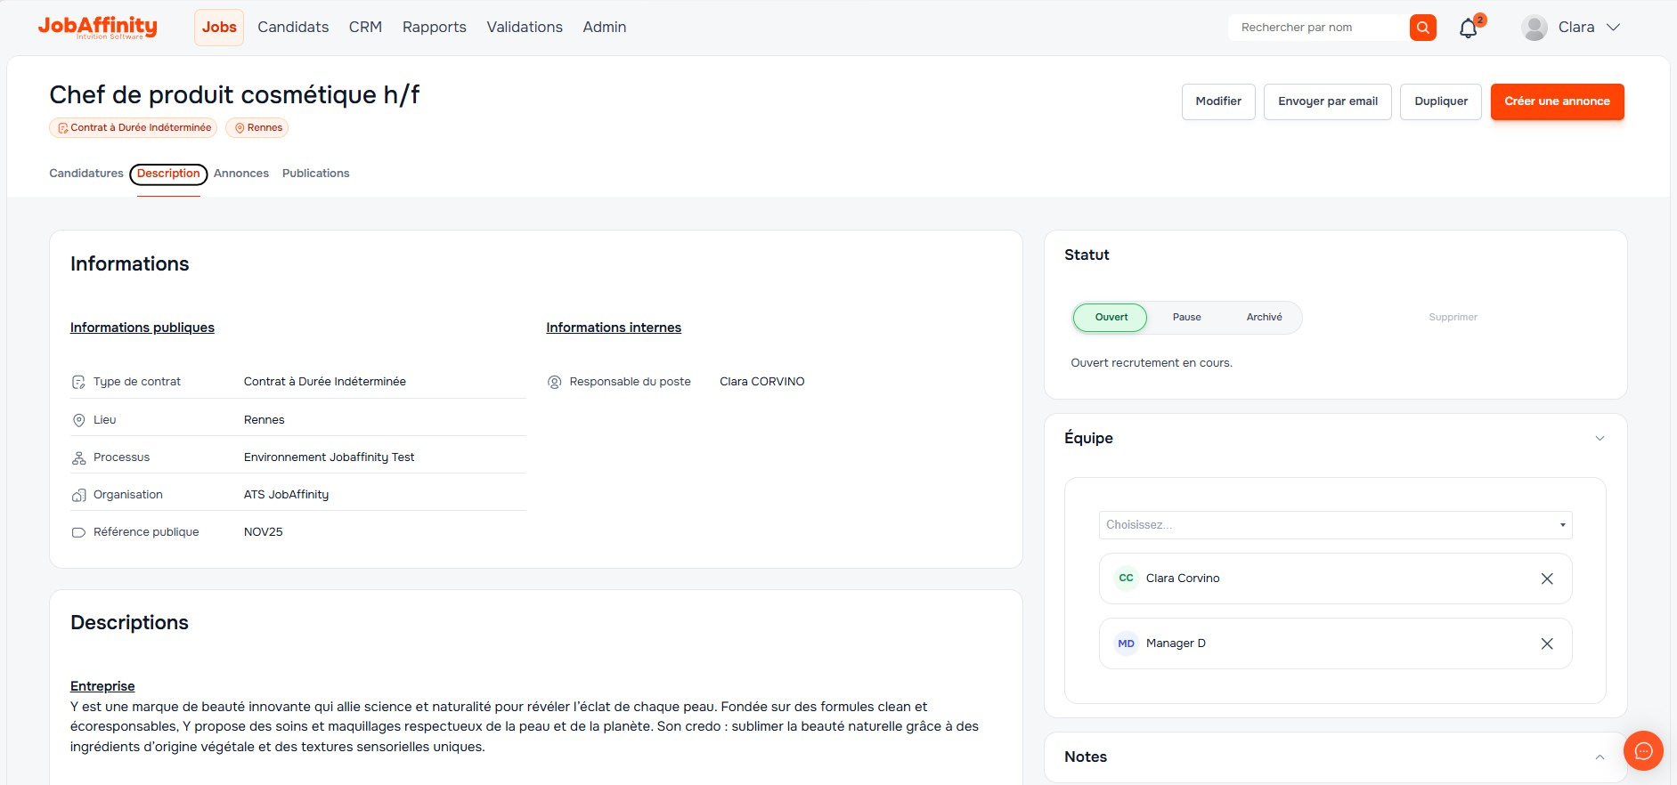Open the CRM section
The image size is (1677, 785).
pyautogui.click(x=365, y=28)
